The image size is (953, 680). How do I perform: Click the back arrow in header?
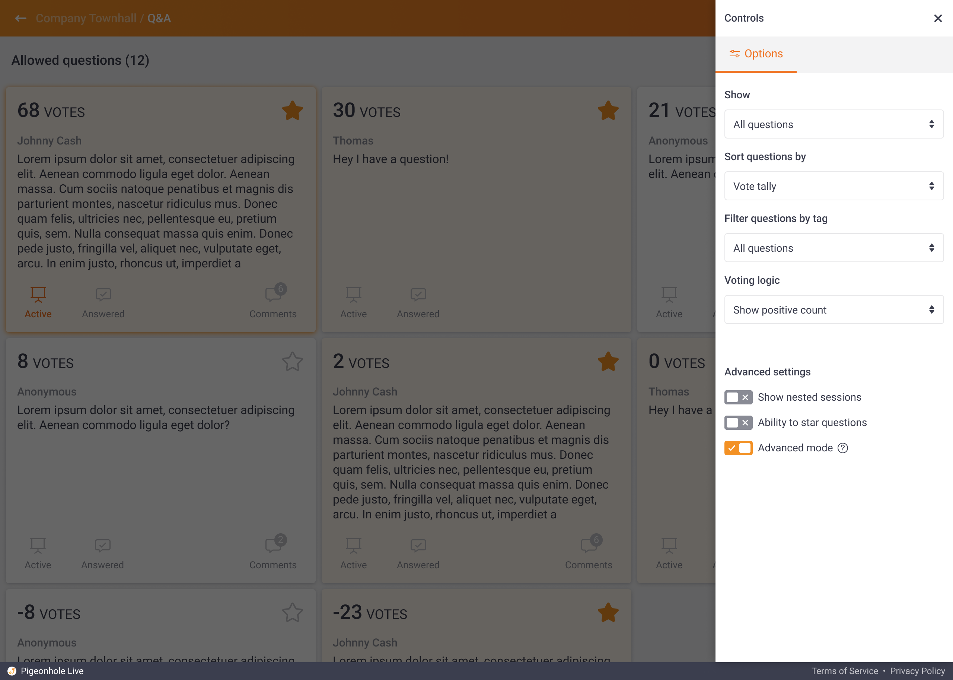coord(20,18)
